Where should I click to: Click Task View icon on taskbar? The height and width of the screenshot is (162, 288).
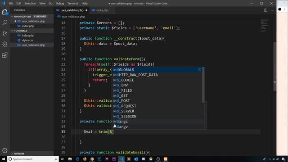63,159
